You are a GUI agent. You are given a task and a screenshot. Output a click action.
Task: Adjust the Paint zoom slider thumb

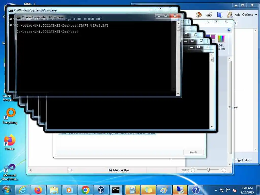point(208,170)
